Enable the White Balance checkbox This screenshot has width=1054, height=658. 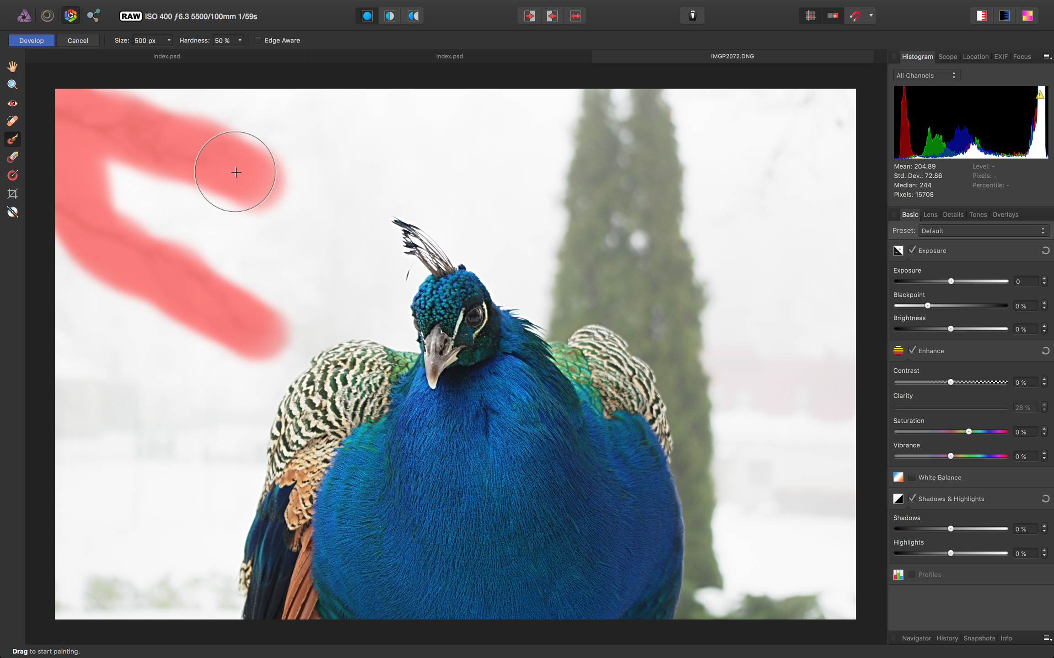coord(912,478)
